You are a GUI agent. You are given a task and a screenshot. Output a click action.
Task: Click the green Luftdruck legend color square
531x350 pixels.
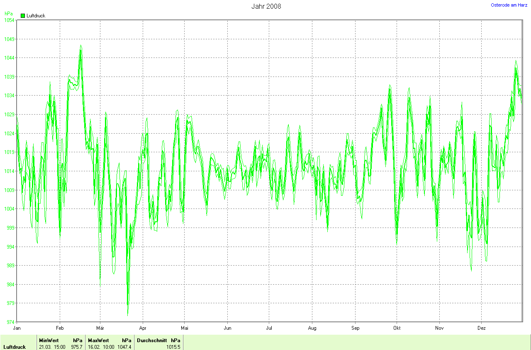(22, 16)
